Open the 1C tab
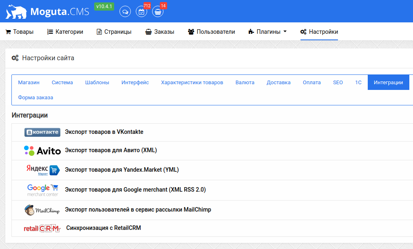Image resolution: width=413 pixels, height=249 pixels. (358, 83)
